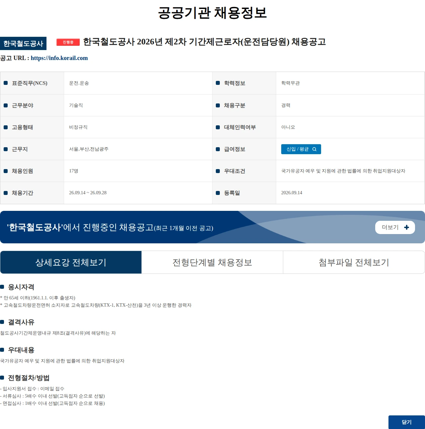
Task: Click the 대체인력여부 label
Action: [240, 127]
